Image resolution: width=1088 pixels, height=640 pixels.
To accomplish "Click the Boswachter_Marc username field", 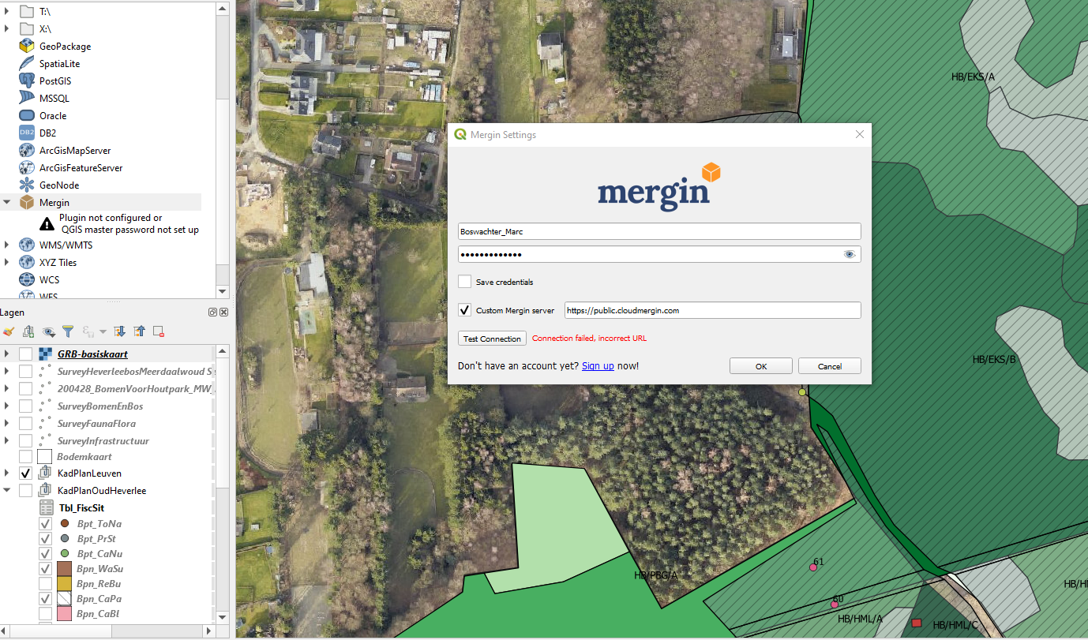I will tap(659, 230).
